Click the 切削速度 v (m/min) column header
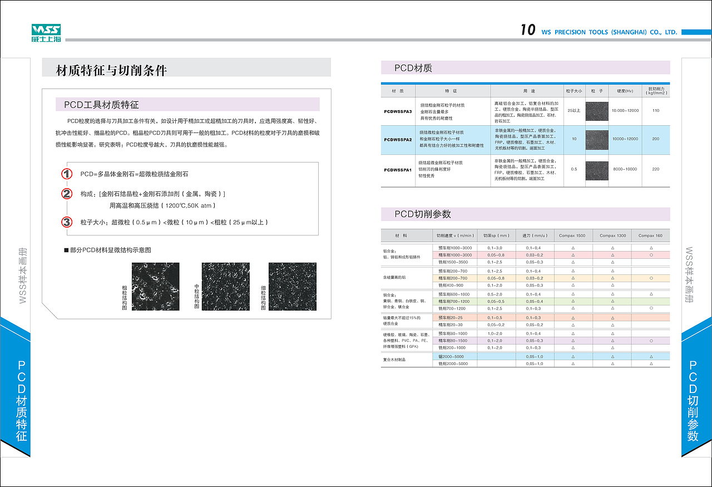The height and width of the screenshot is (487, 712). pos(455,235)
